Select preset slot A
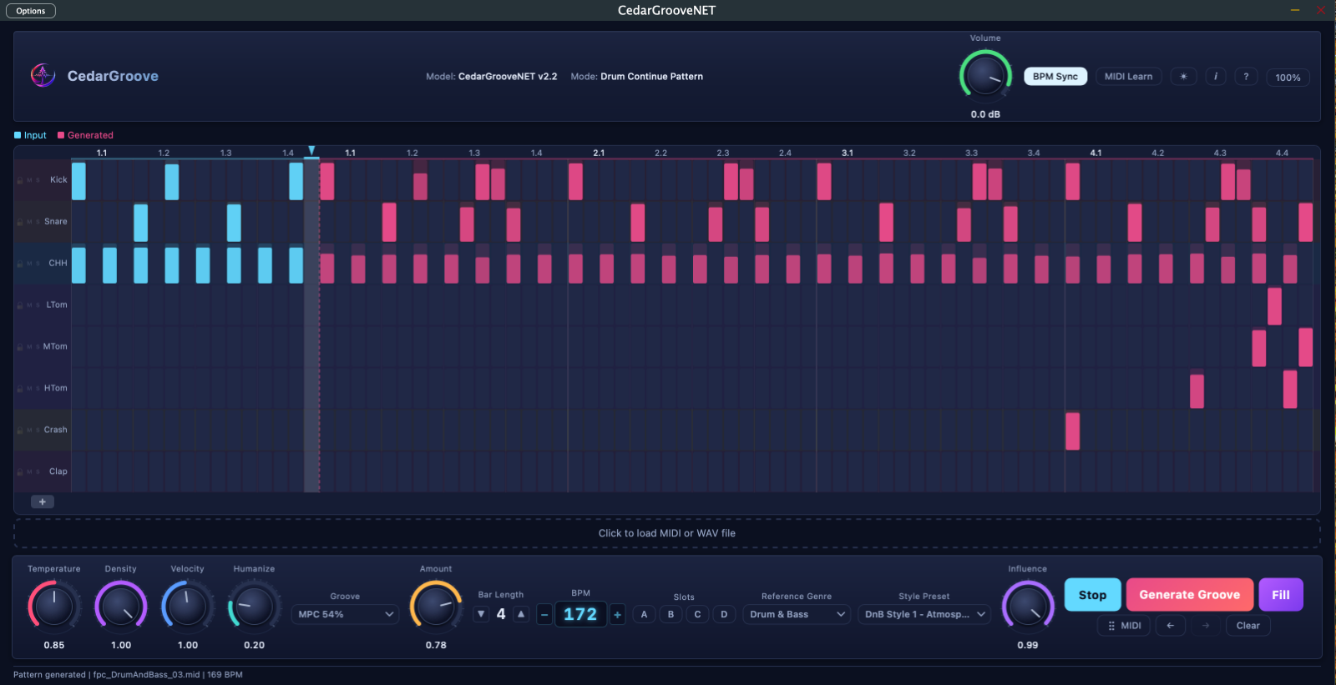 644,614
